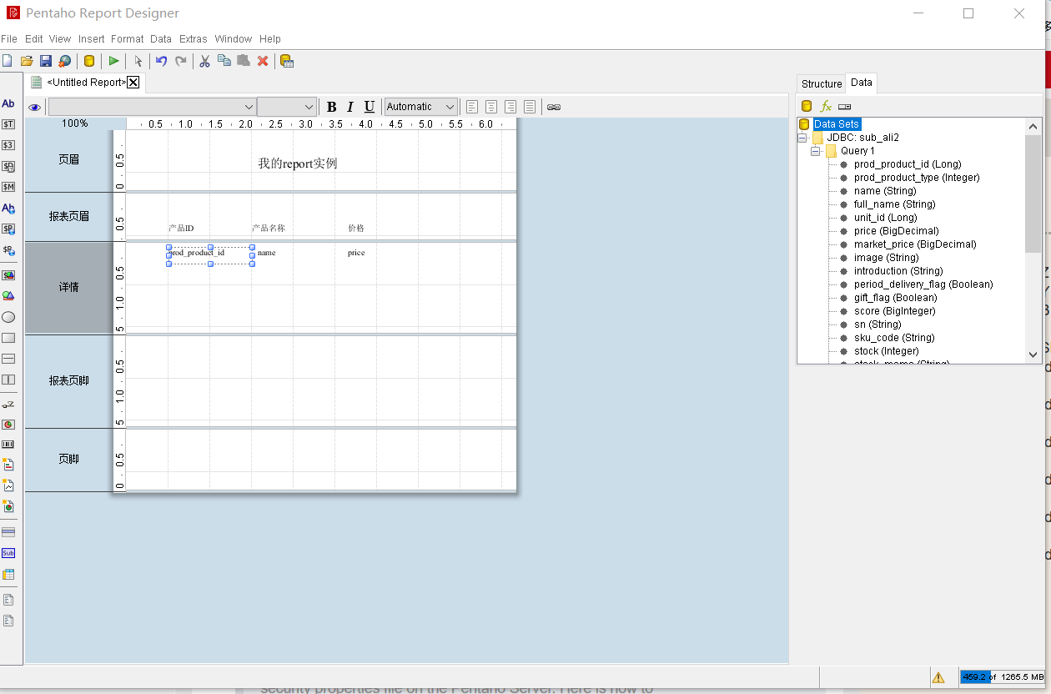Select the Label (Ab) palette element
Screen dimensions: 1051x694
pyautogui.click(x=8, y=103)
